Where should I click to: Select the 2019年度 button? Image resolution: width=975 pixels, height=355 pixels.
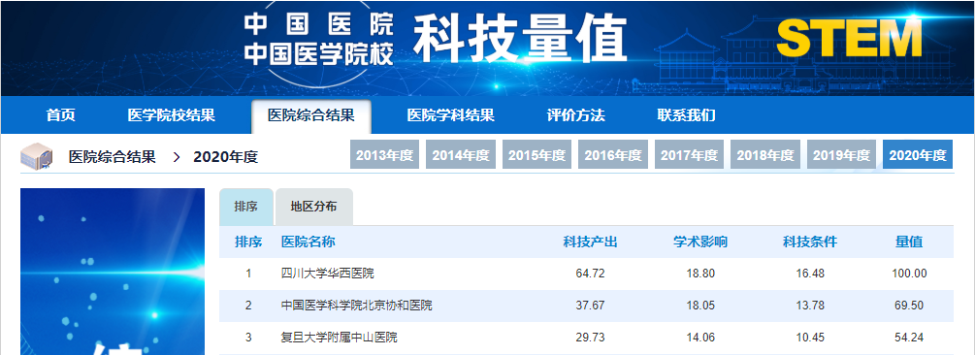(841, 155)
